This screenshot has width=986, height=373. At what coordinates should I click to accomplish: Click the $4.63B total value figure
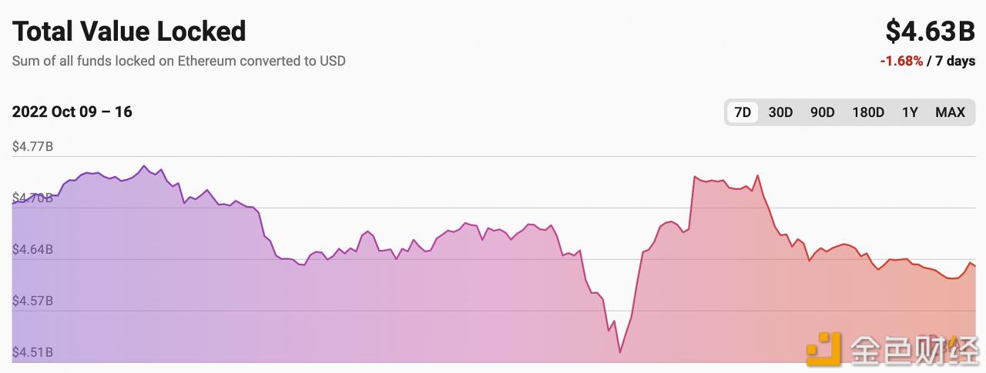point(930,32)
